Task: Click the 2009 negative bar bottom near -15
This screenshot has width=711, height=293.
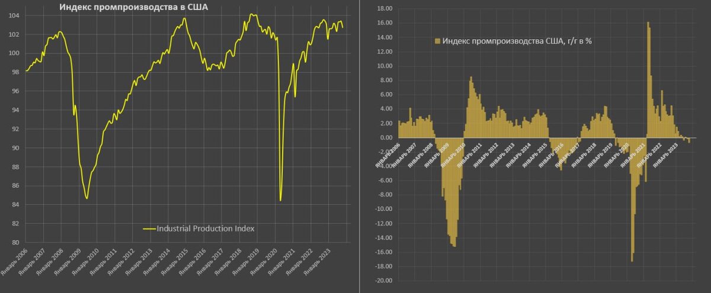Action: pos(454,192)
